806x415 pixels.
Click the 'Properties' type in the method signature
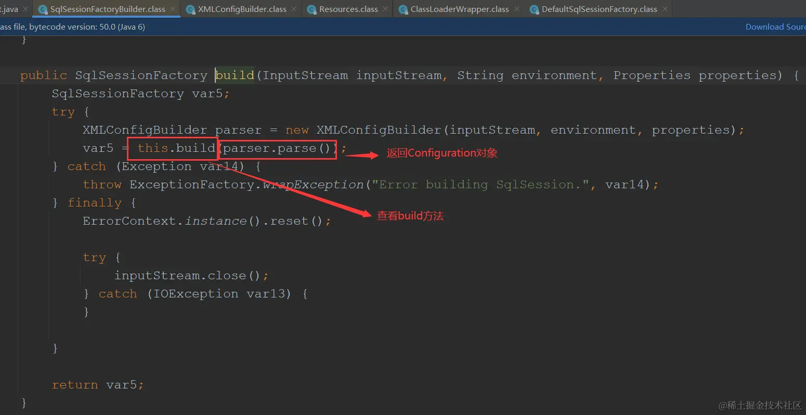(652, 75)
